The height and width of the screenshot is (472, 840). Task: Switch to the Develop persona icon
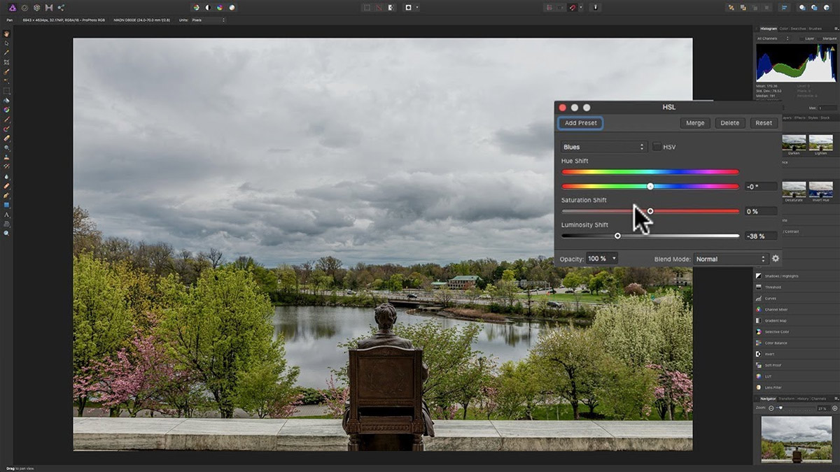tap(36, 8)
